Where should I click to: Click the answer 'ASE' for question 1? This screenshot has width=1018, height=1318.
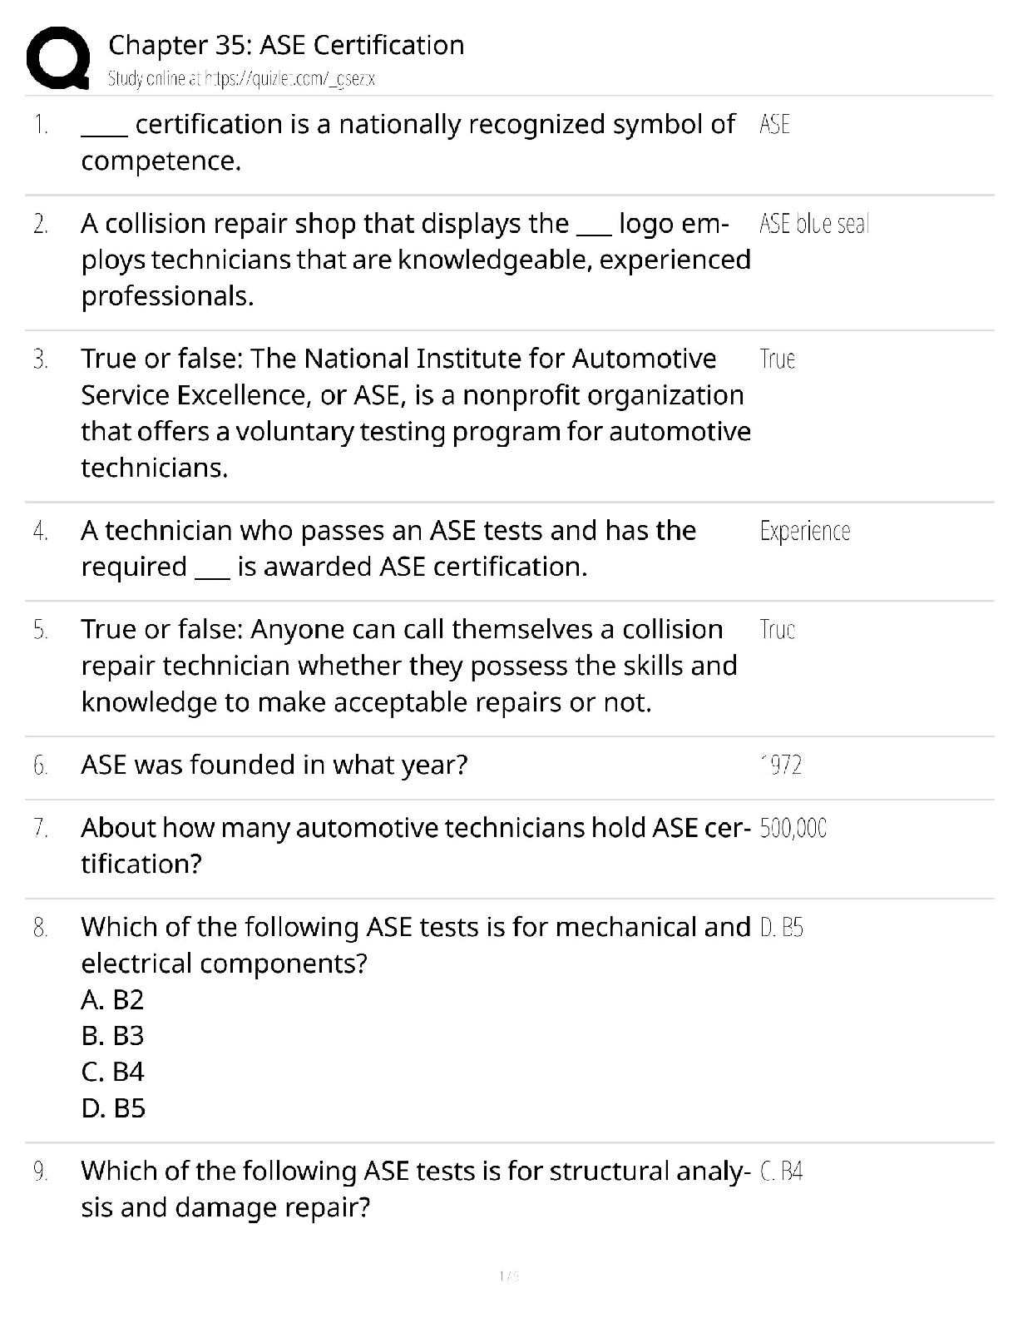(774, 125)
